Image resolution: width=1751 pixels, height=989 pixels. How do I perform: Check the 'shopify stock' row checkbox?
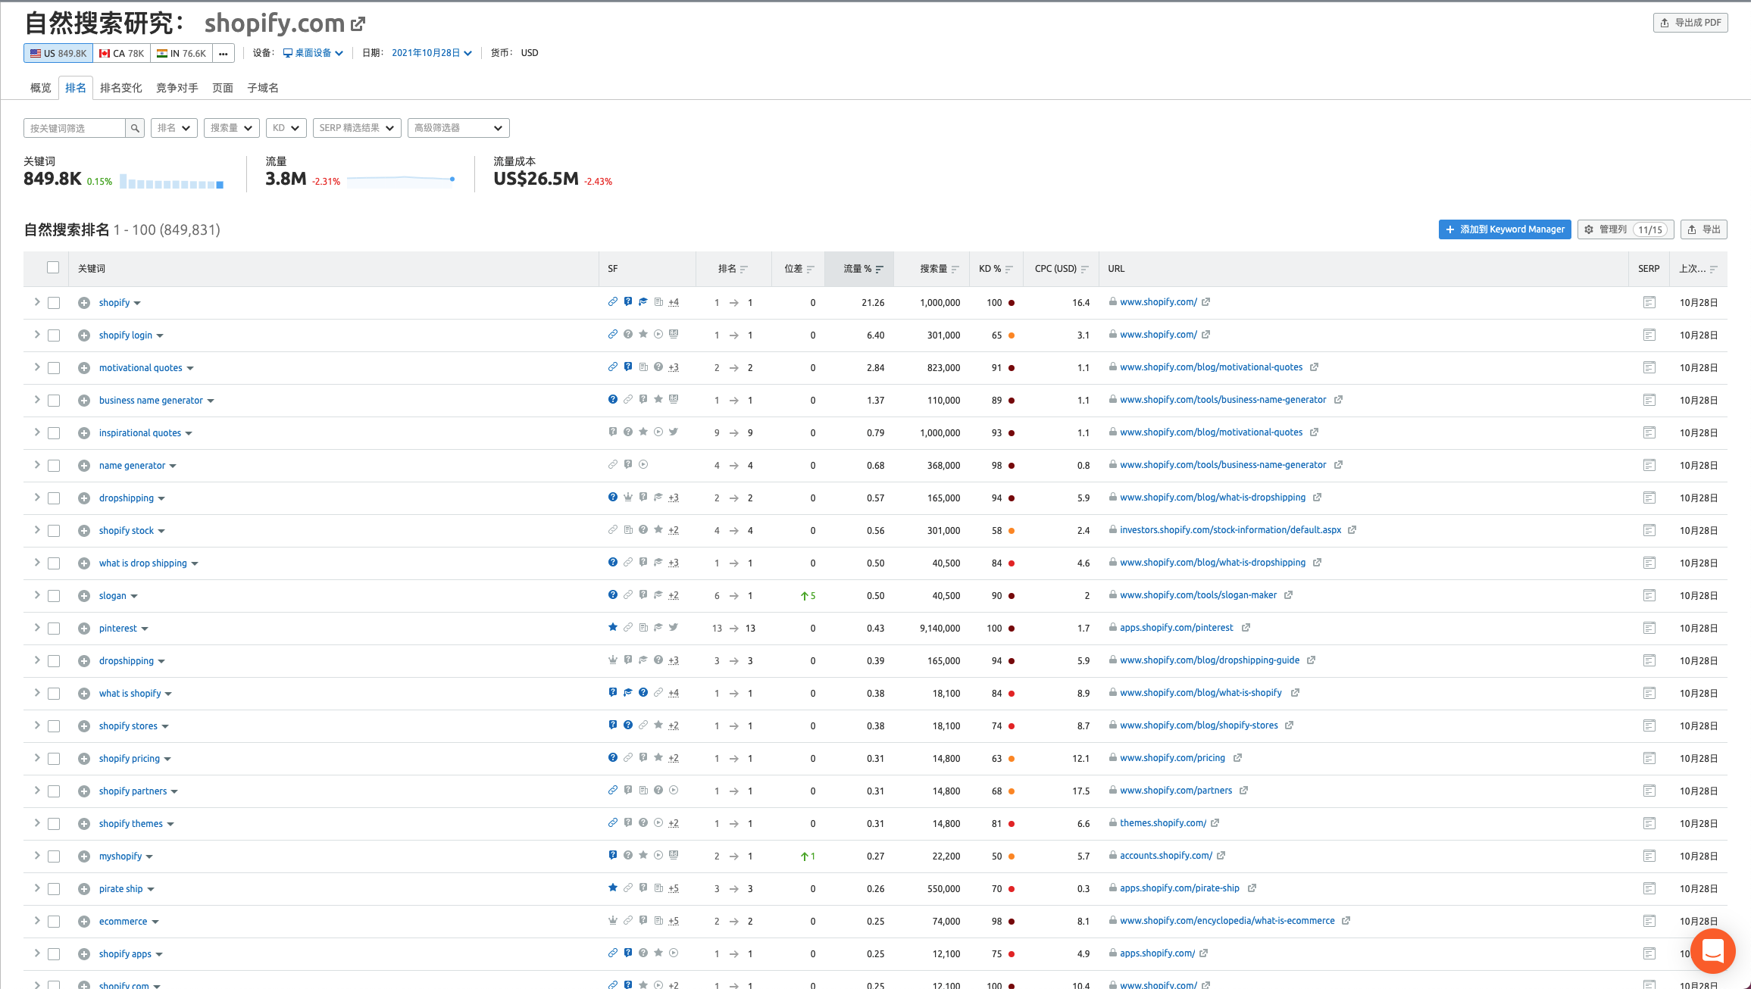point(54,531)
